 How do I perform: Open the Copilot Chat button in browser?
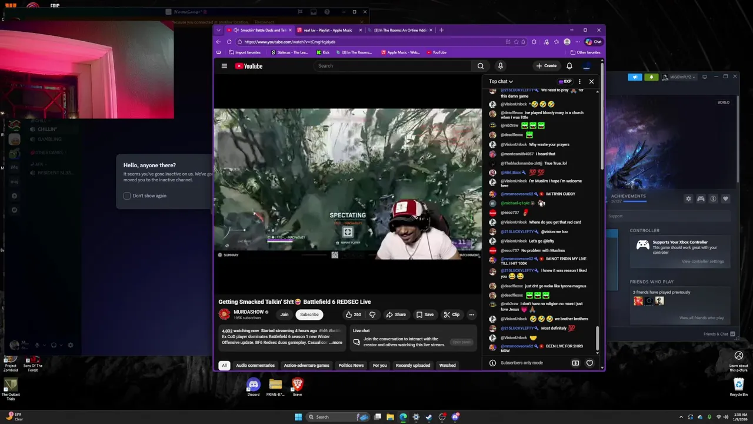coord(594,42)
